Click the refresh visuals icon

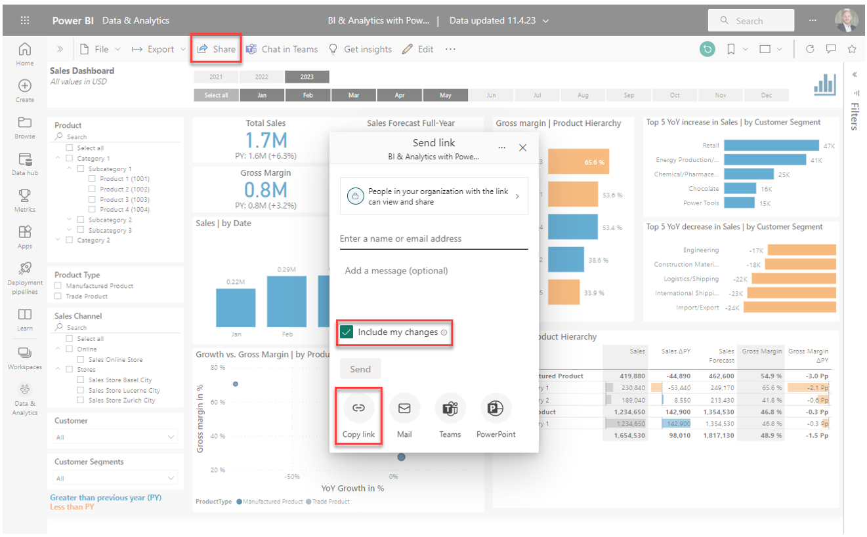click(x=810, y=49)
